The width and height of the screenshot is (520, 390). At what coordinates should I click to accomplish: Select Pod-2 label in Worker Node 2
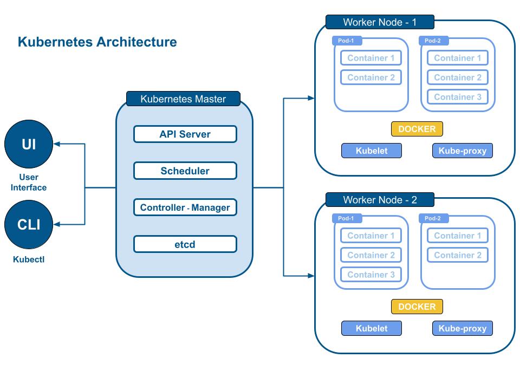(x=433, y=218)
